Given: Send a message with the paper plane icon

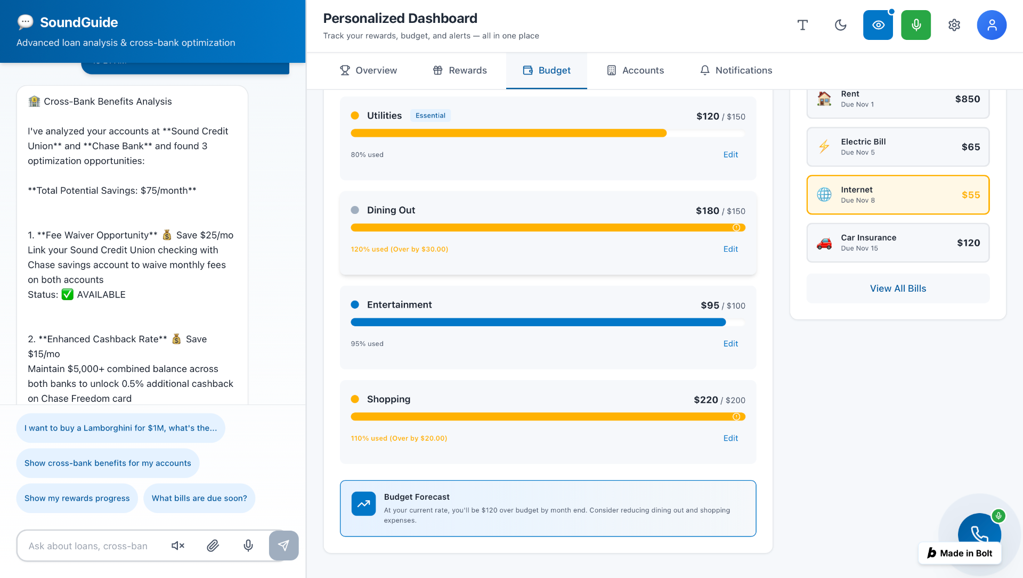Looking at the screenshot, I should 283,546.
